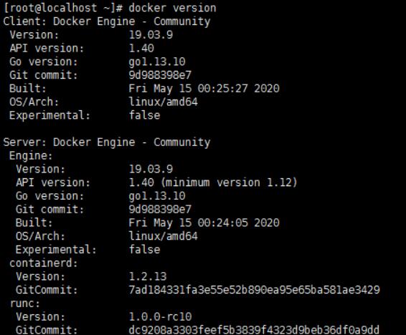This screenshot has width=406, height=335.
Task: Select the client OS/Arch linux/amd64 value
Action: click(x=164, y=102)
